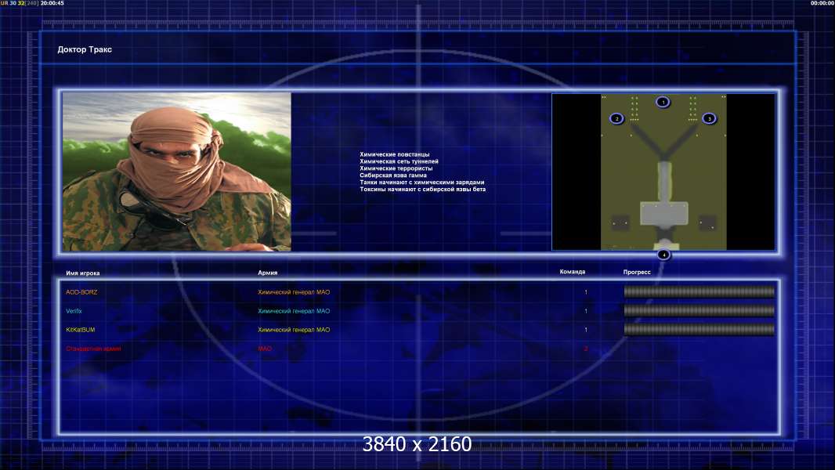The width and height of the screenshot is (835, 470).
Task: Click team number 1 for AOD-BORZ
Action: [586, 292]
